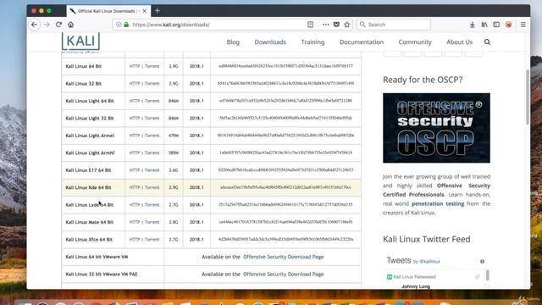Click the KALI logo
The width and height of the screenshot is (542, 305).
pos(80,42)
